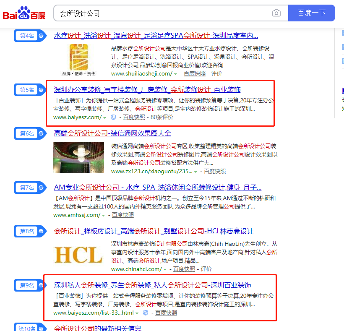344x331 pixels.
Task: Expand dropdown arrow after www.zx123.cn URL
Action: point(195,172)
